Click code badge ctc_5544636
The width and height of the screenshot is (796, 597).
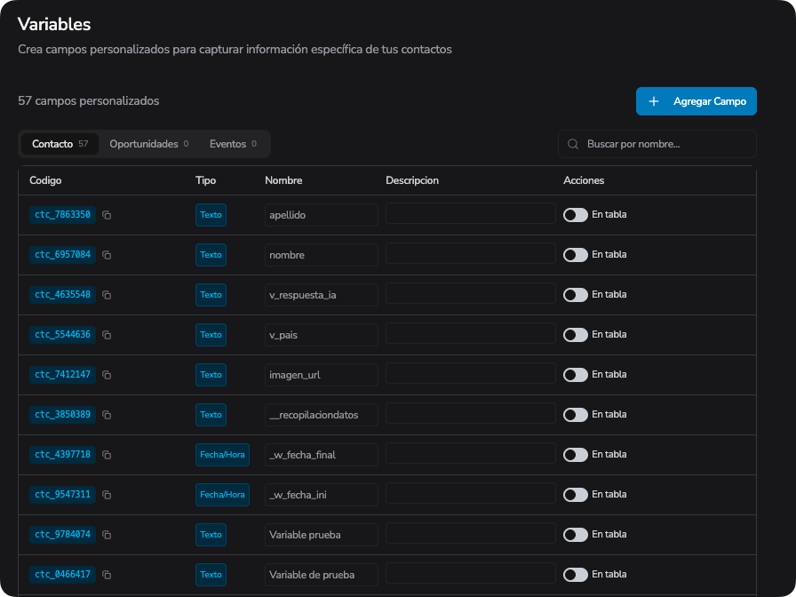(62, 335)
